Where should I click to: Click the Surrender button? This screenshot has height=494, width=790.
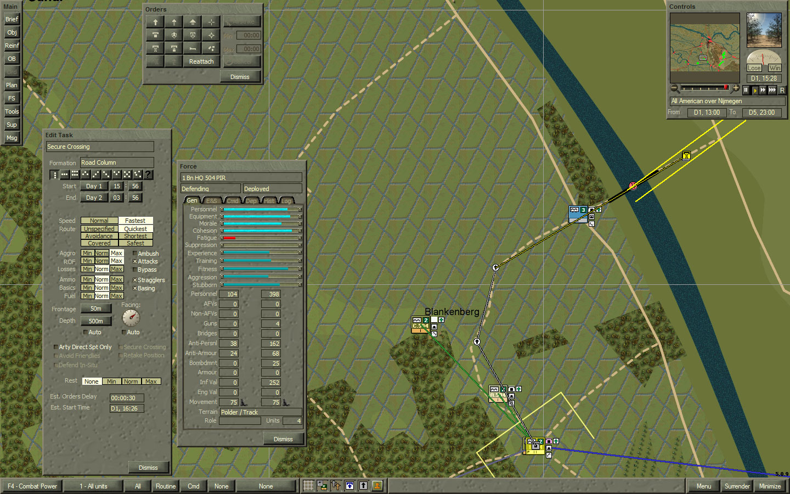pyautogui.click(x=737, y=486)
